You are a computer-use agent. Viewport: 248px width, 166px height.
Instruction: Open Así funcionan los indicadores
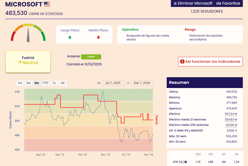[210, 62]
